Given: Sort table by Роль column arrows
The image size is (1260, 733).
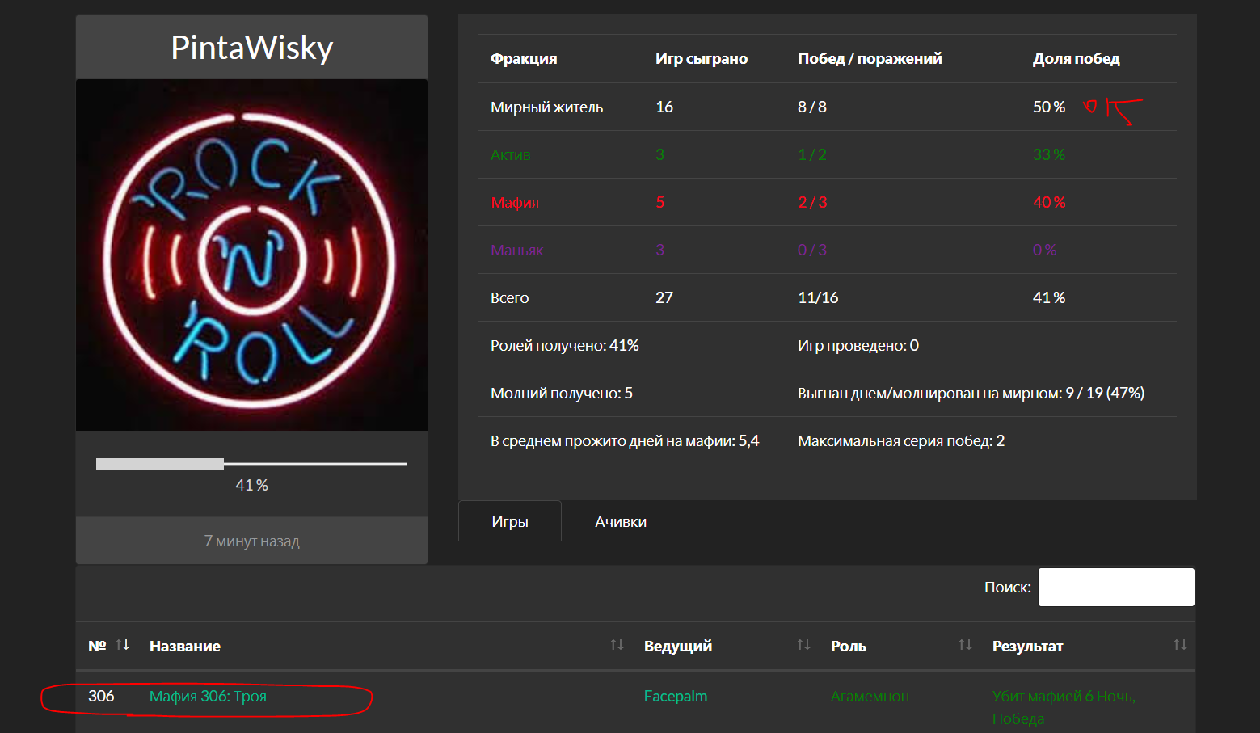Looking at the screenshot, I should [965, 645].
